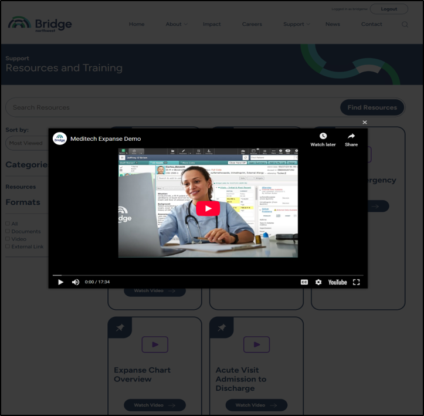
Task: Check the Documents format checkbox
Action: click(x=8, y=231)
